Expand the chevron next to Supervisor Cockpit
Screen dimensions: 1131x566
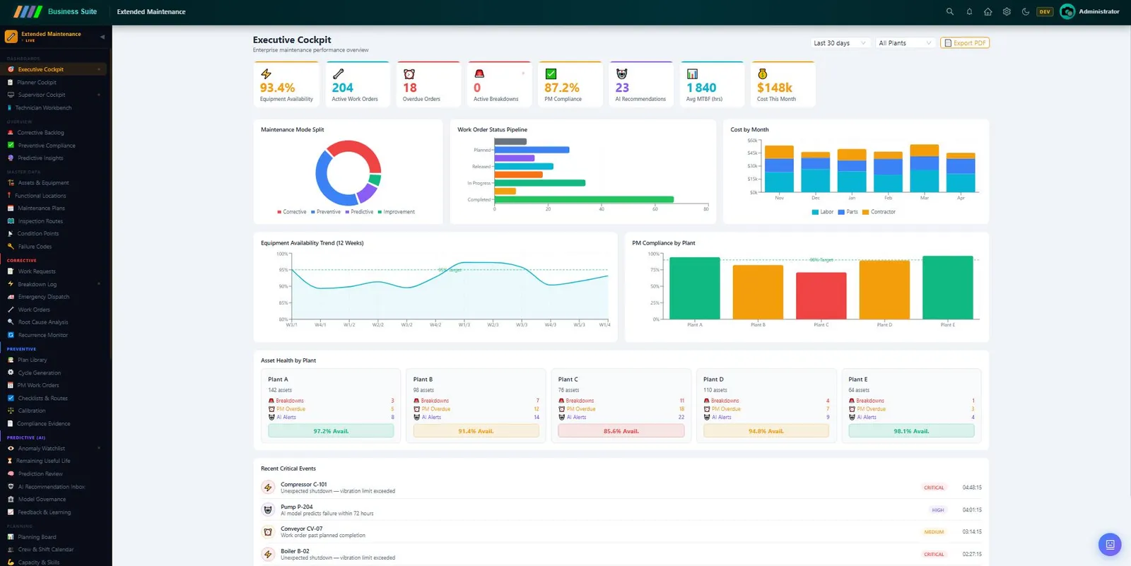pyautogui.click(x=99, y=95)
